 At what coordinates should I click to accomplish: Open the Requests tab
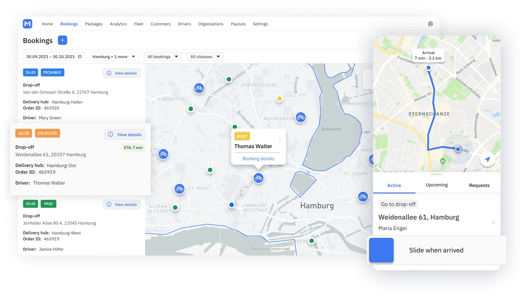click(479, 185)
